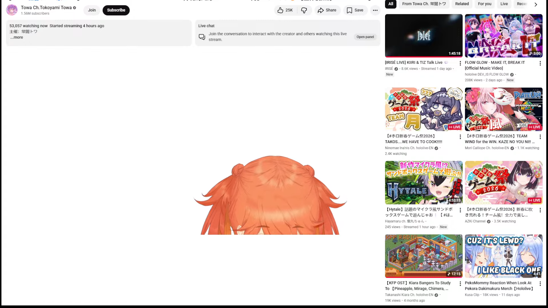Select the For you filter chip
The height and width of the screenshot is (308, 548).
484,4
